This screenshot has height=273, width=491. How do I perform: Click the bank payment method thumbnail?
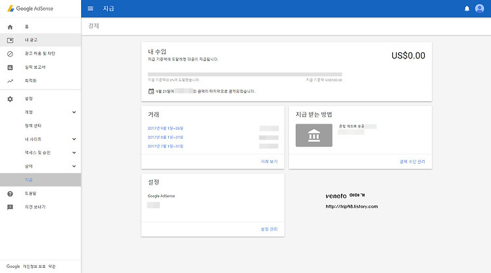click(x=314, y=136)
